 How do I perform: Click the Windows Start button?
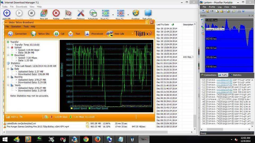(5, 140)
